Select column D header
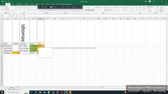Image resolution: width=168 pixels, height=94 pixels. pos(33,19)
